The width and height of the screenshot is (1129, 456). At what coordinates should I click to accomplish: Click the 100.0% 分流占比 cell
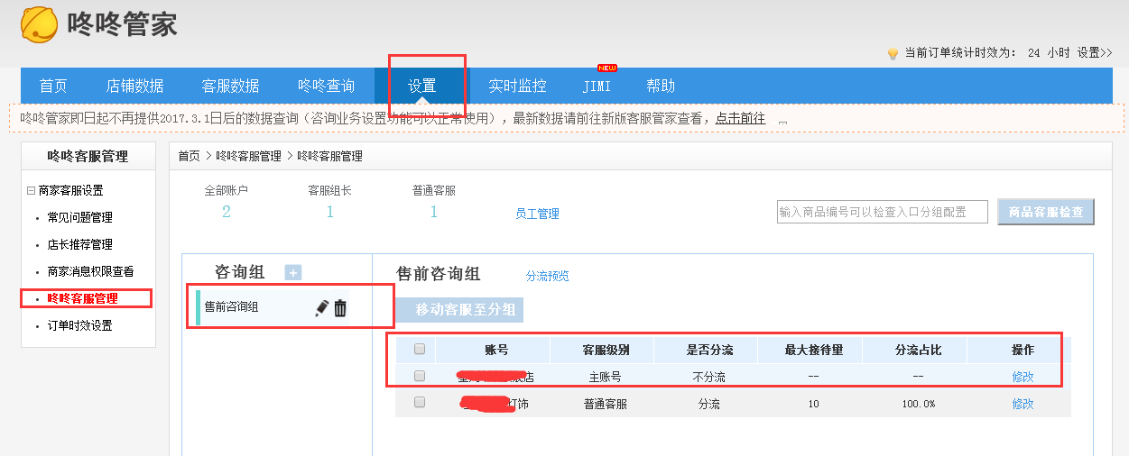coord(919,404)
